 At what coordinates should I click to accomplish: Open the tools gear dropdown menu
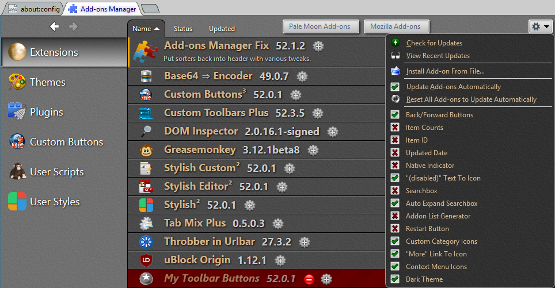[540, 26]
